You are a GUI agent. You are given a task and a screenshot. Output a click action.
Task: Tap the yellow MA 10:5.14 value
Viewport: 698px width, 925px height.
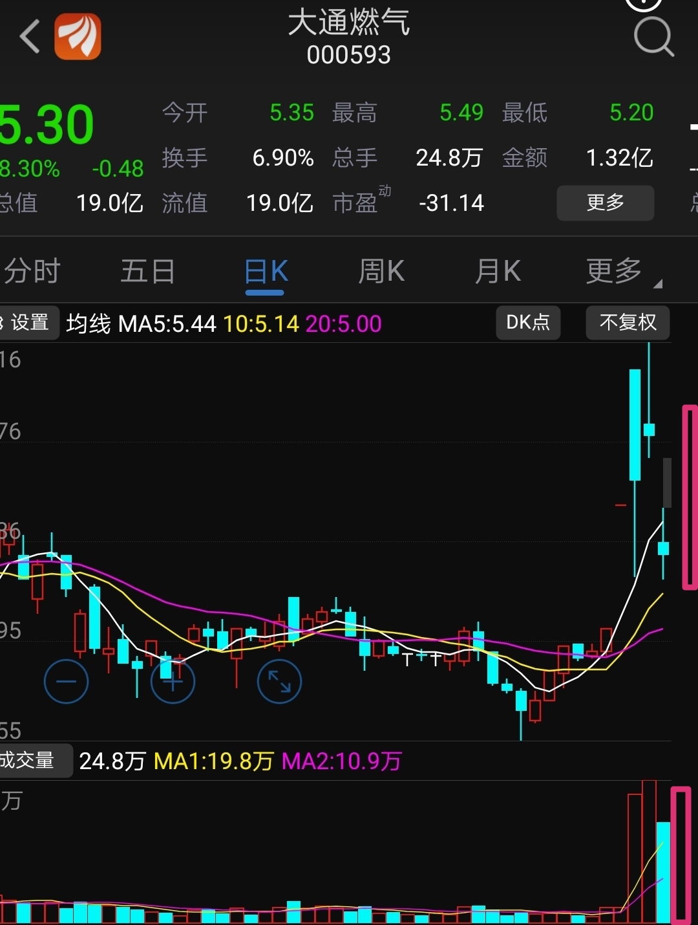261,323
